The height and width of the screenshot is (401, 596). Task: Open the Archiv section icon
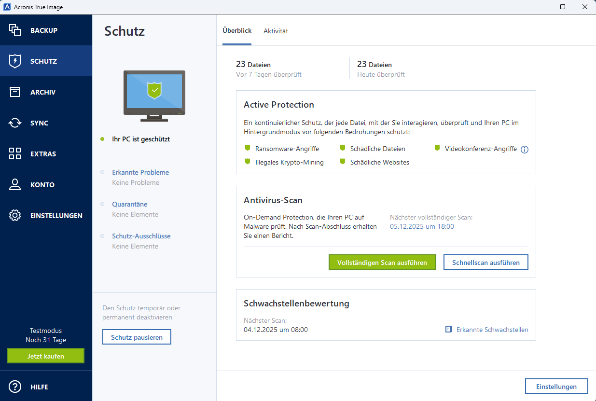coord(14,92)
